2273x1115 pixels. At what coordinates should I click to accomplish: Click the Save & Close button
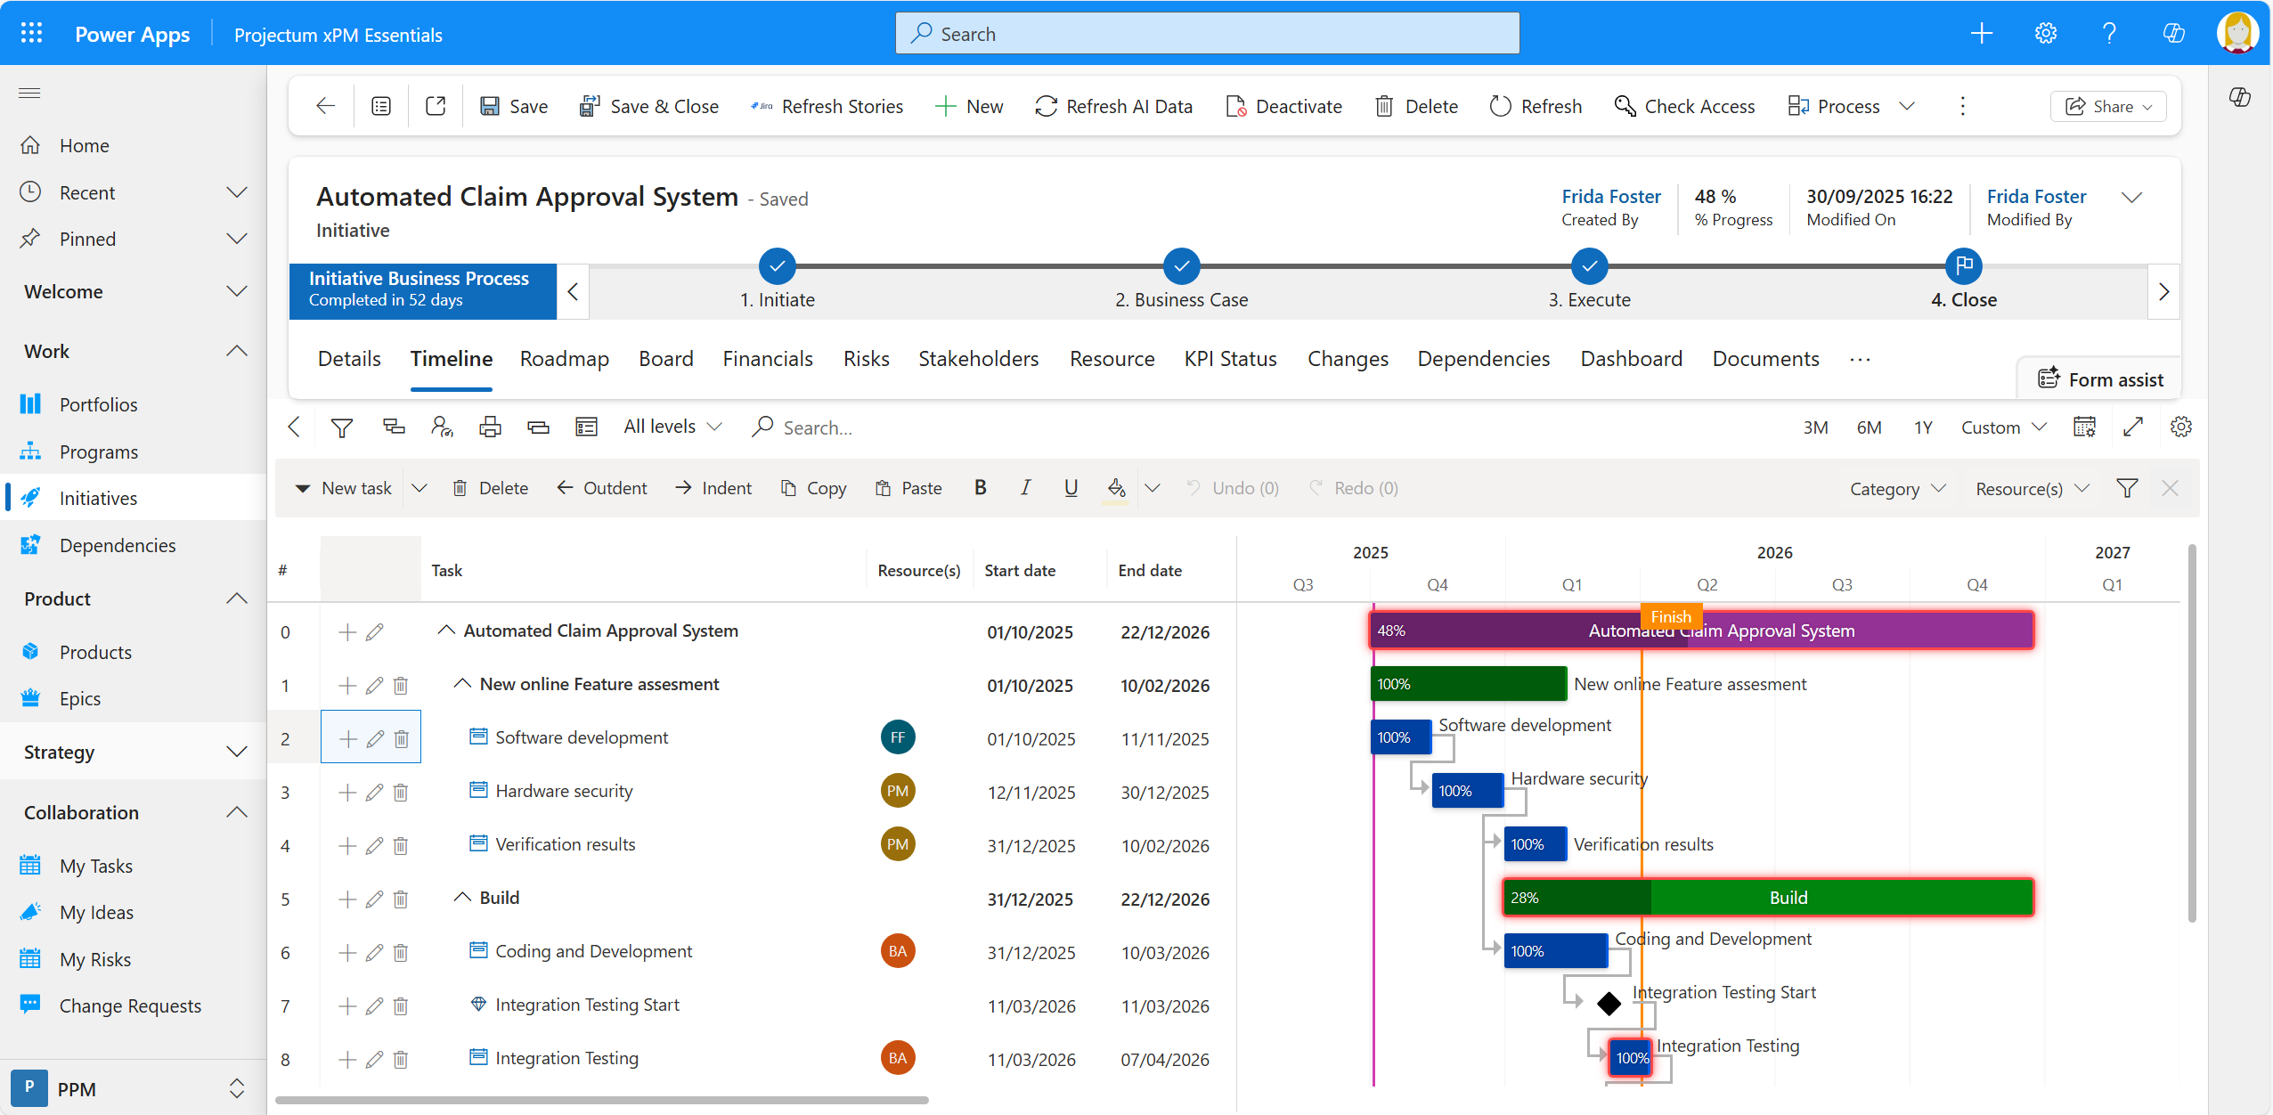coord(649,106)
